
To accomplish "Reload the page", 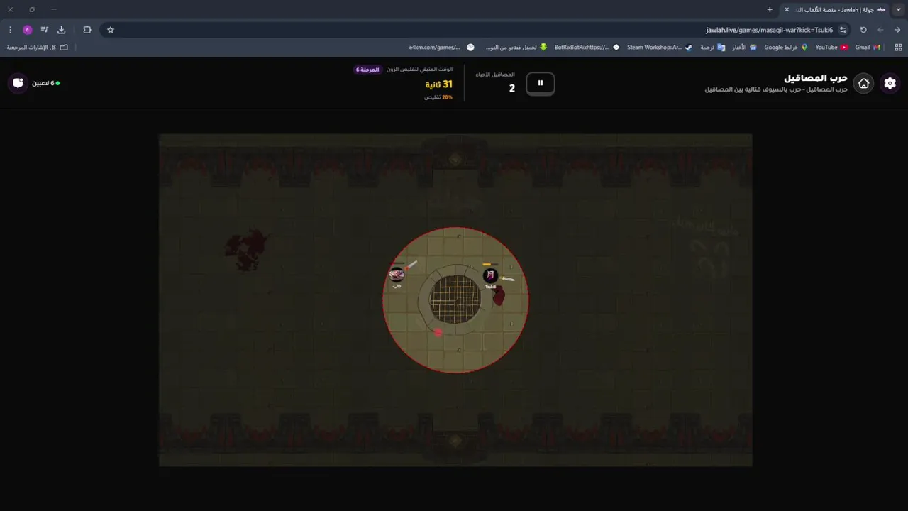I will pos(863,30).
